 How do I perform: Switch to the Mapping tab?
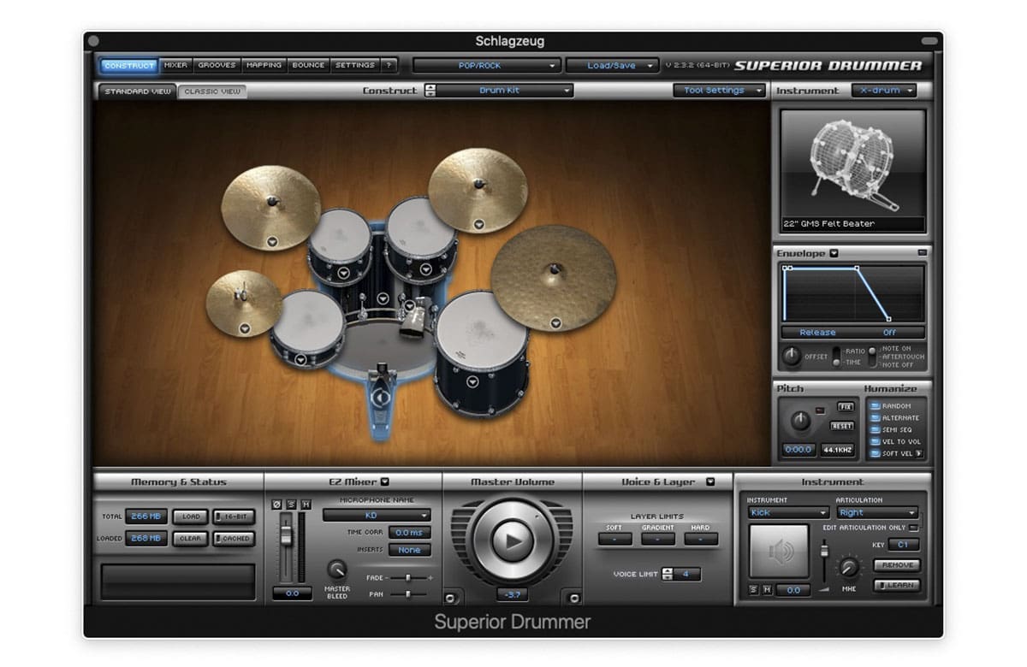[x=264, y=65]
